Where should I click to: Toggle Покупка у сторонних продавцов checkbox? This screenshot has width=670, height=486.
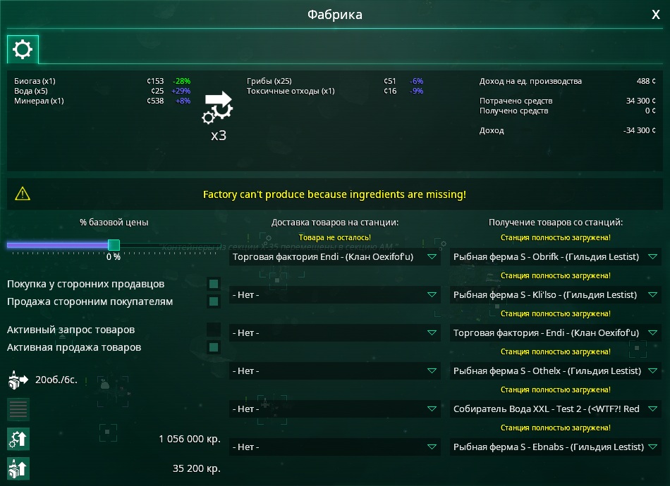pyautogui.click(x=214, y=284)
